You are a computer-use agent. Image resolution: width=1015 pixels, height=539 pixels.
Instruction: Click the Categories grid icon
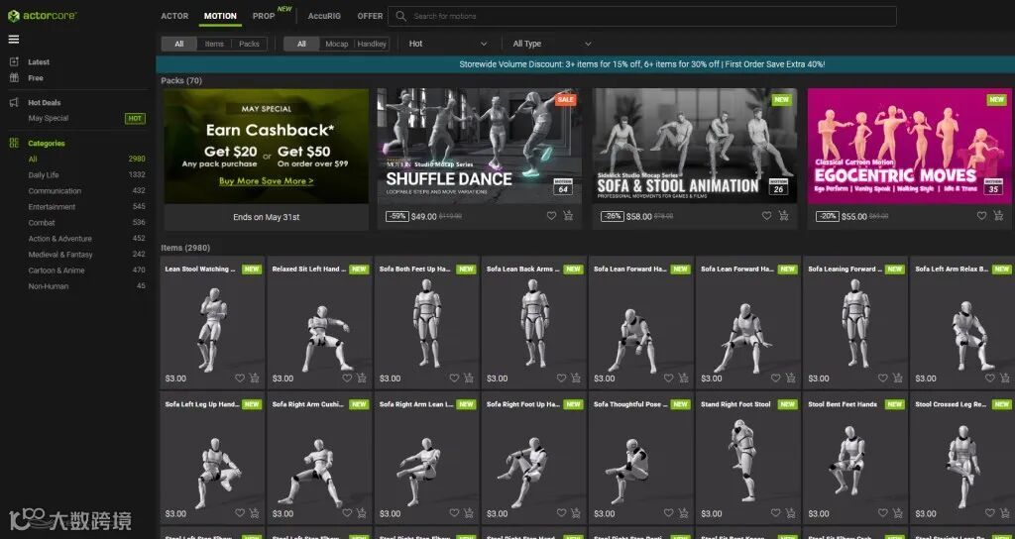click(14, 143)
